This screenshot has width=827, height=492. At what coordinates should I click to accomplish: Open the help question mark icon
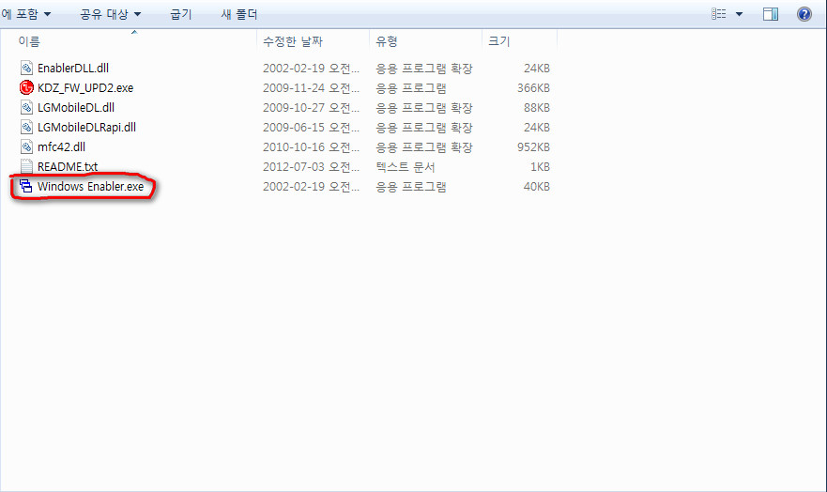804,14
